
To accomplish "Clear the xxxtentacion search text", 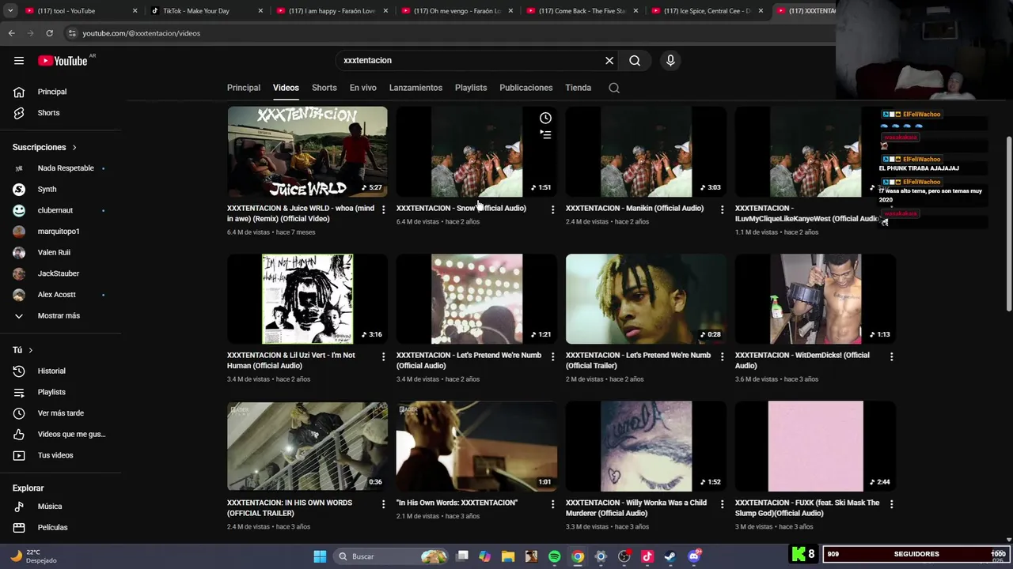I will point(609,61).
